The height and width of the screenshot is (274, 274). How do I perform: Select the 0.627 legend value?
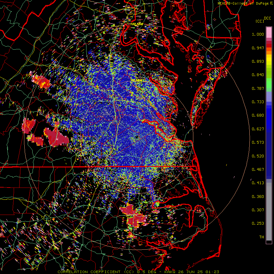click(x=258, y=129)
